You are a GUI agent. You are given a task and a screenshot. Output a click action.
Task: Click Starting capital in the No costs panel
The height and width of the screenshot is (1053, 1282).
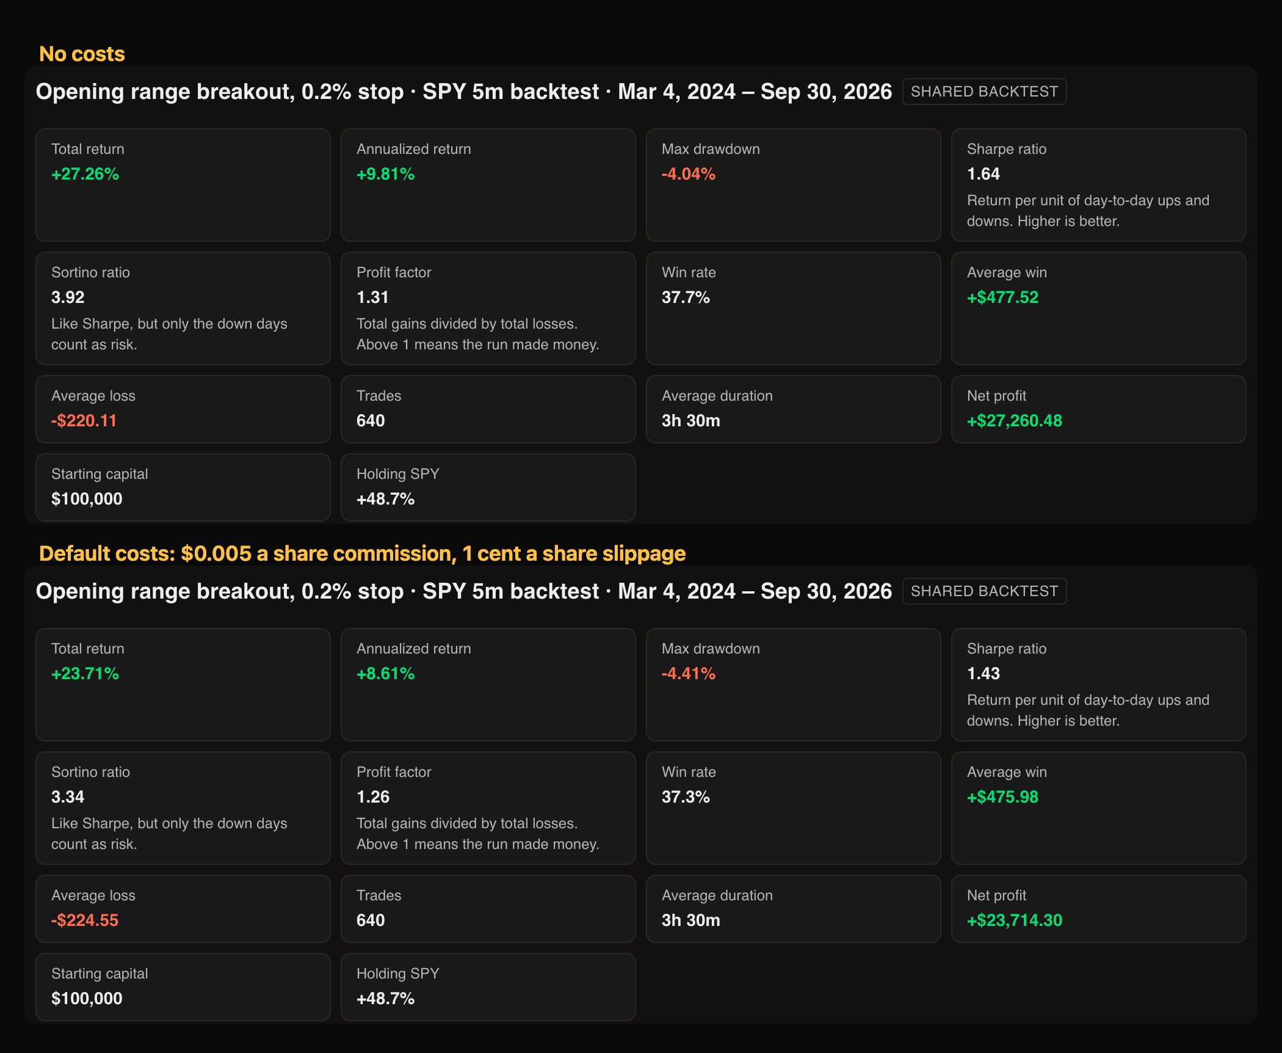183,487
